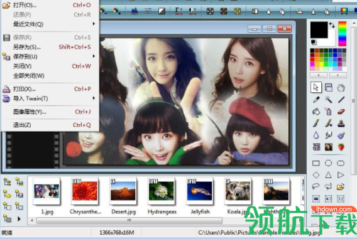Swap foreground and background colors
Screen dimensions: 357x239
[x=332, y=24]
